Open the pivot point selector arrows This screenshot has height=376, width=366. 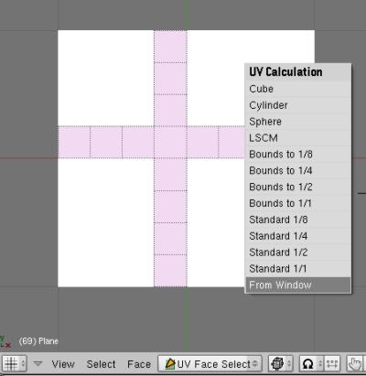click(x=320, y=363)
